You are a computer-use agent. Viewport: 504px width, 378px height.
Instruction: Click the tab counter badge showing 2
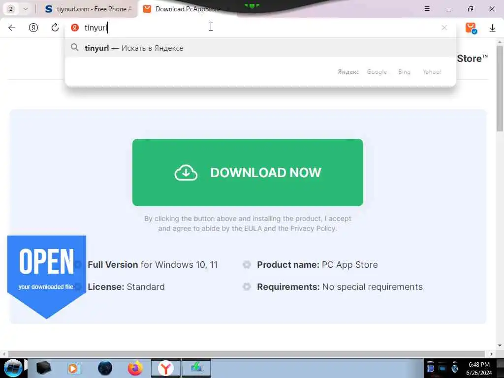[11, 9]
